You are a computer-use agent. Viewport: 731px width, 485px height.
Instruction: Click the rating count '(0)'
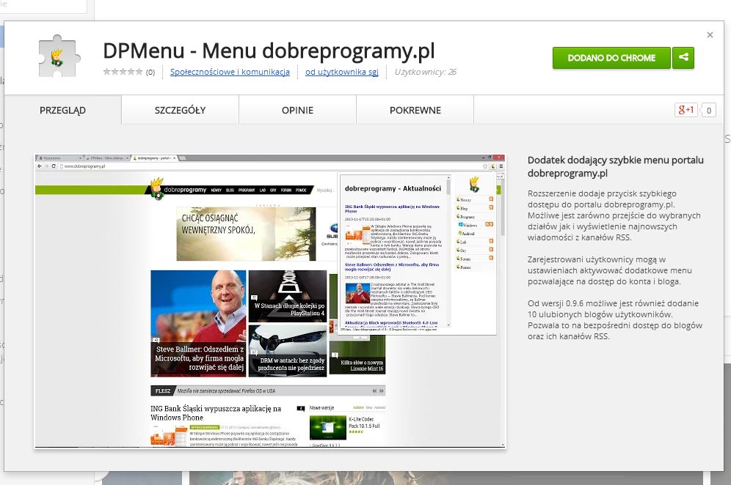coord(150,72)
